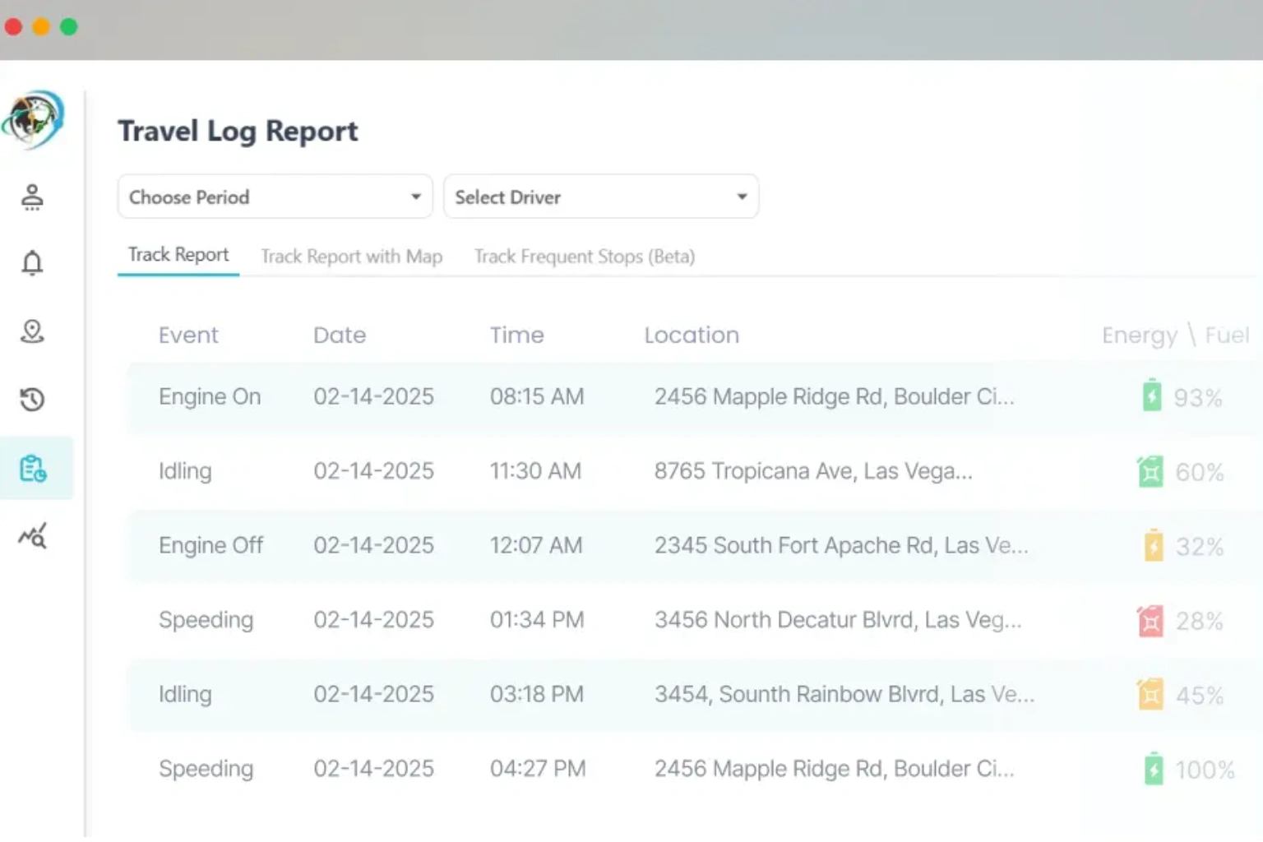Open live tracking with the location pin icon
The image size is (1263, 842).
pyautogui.click(x=32, y=331)
